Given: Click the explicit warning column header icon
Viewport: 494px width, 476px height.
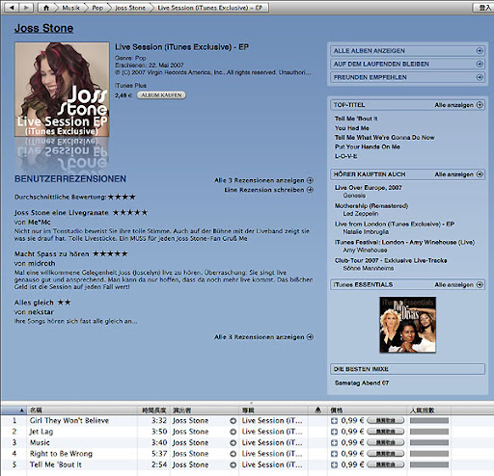Looking at the screenshot, I should (317, 410).
